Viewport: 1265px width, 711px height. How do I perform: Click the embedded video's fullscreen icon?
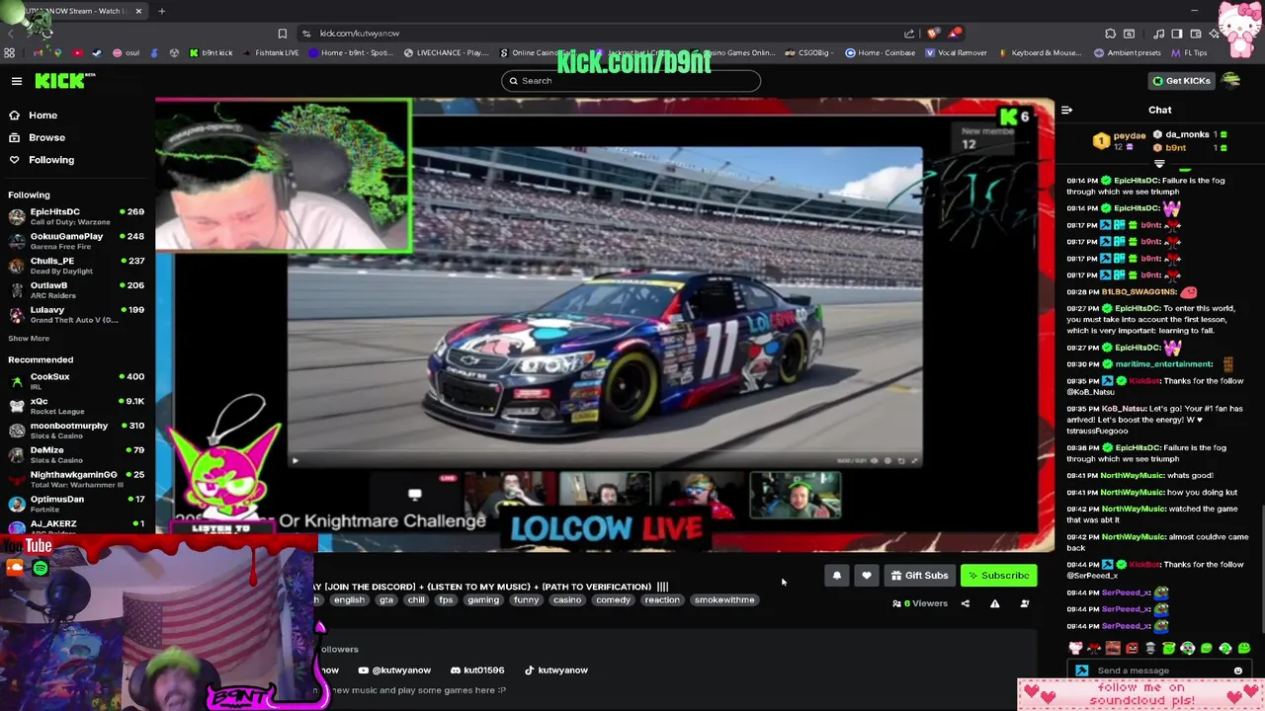click(913, 460)
